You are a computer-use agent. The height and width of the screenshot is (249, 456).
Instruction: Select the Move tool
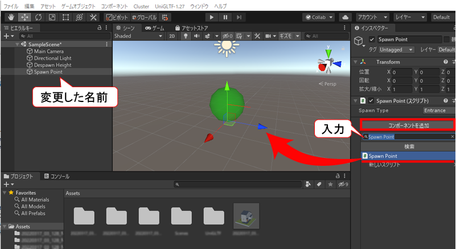tap(24, 18)
